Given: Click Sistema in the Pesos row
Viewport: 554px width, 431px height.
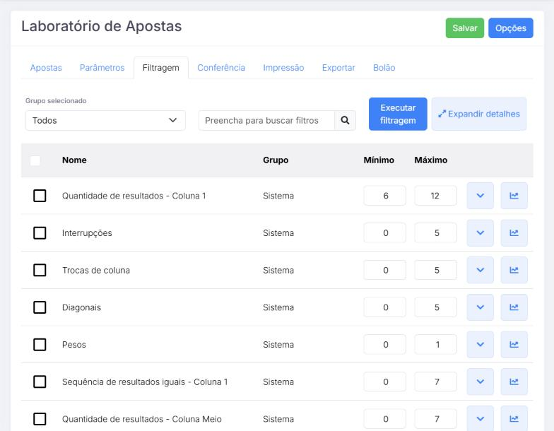Looking at the screenshot, I should tap(278, 345).
